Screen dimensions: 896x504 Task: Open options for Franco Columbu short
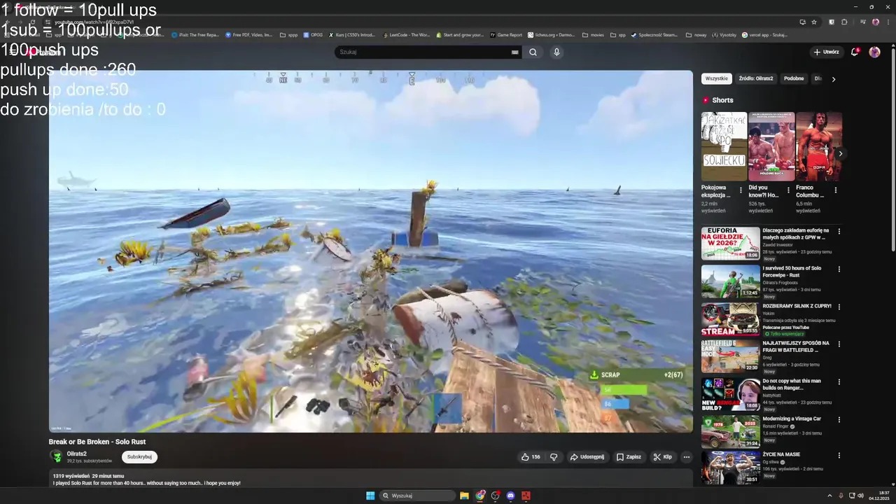tap(835, 190)
